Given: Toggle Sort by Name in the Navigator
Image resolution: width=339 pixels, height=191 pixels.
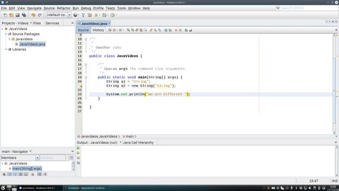Looking at the screenshot, I should point(39,174).
